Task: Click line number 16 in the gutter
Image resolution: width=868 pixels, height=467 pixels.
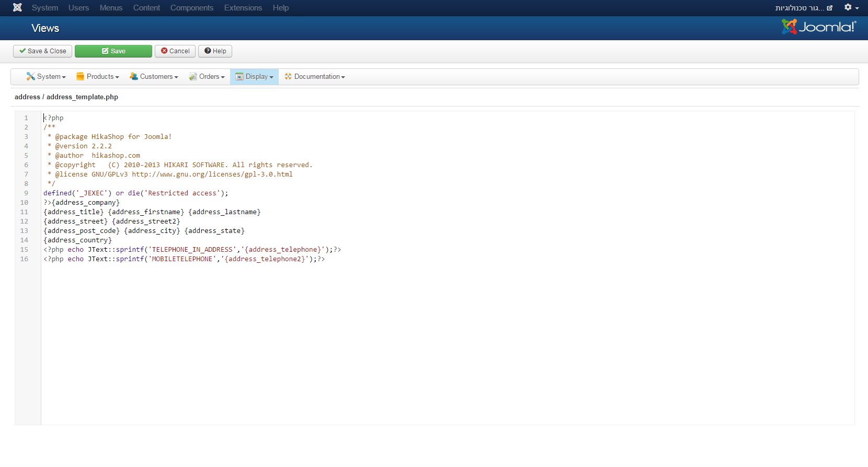Action: tap(24, 259)
